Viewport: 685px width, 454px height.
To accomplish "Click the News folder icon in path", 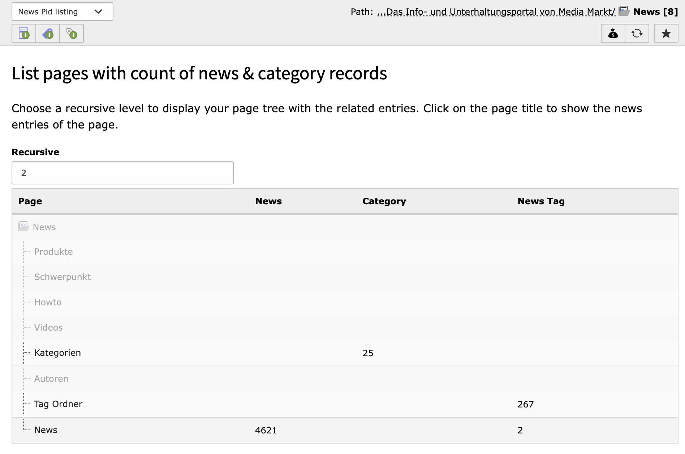I will pos(624,11).
